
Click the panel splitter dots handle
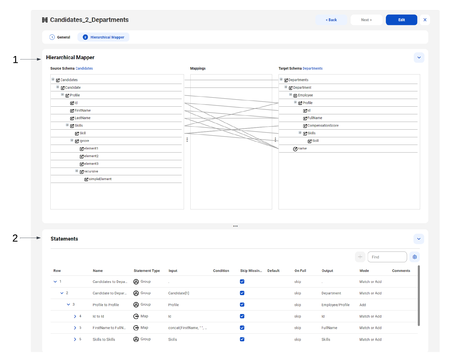235,226
